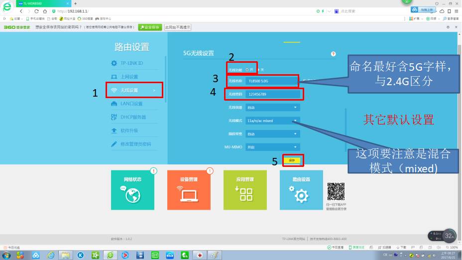Open the 修改管理员密码 sidebar item
The image size is (462, 260).
pyautogui.click(x=135, y=144)
